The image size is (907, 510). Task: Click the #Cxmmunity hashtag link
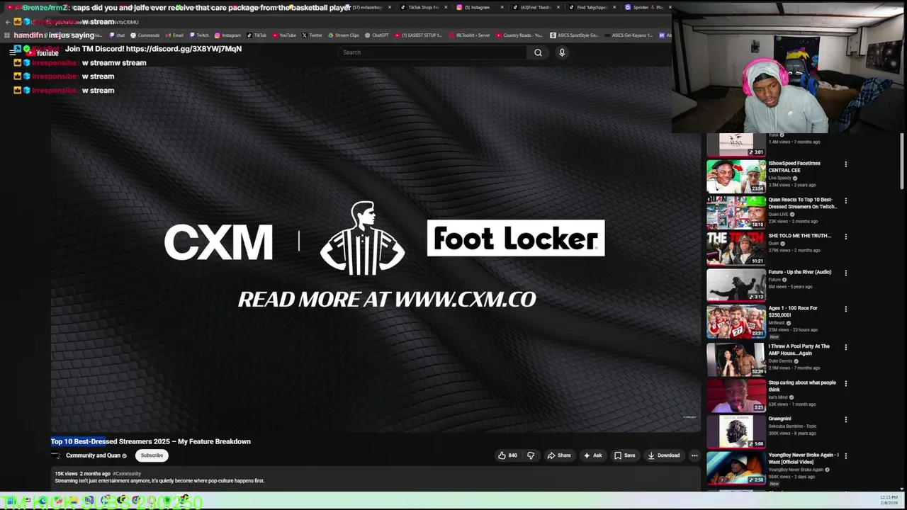127,473
